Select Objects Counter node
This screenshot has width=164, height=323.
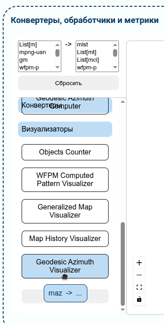pyautogui.click(x=65, y=152)
